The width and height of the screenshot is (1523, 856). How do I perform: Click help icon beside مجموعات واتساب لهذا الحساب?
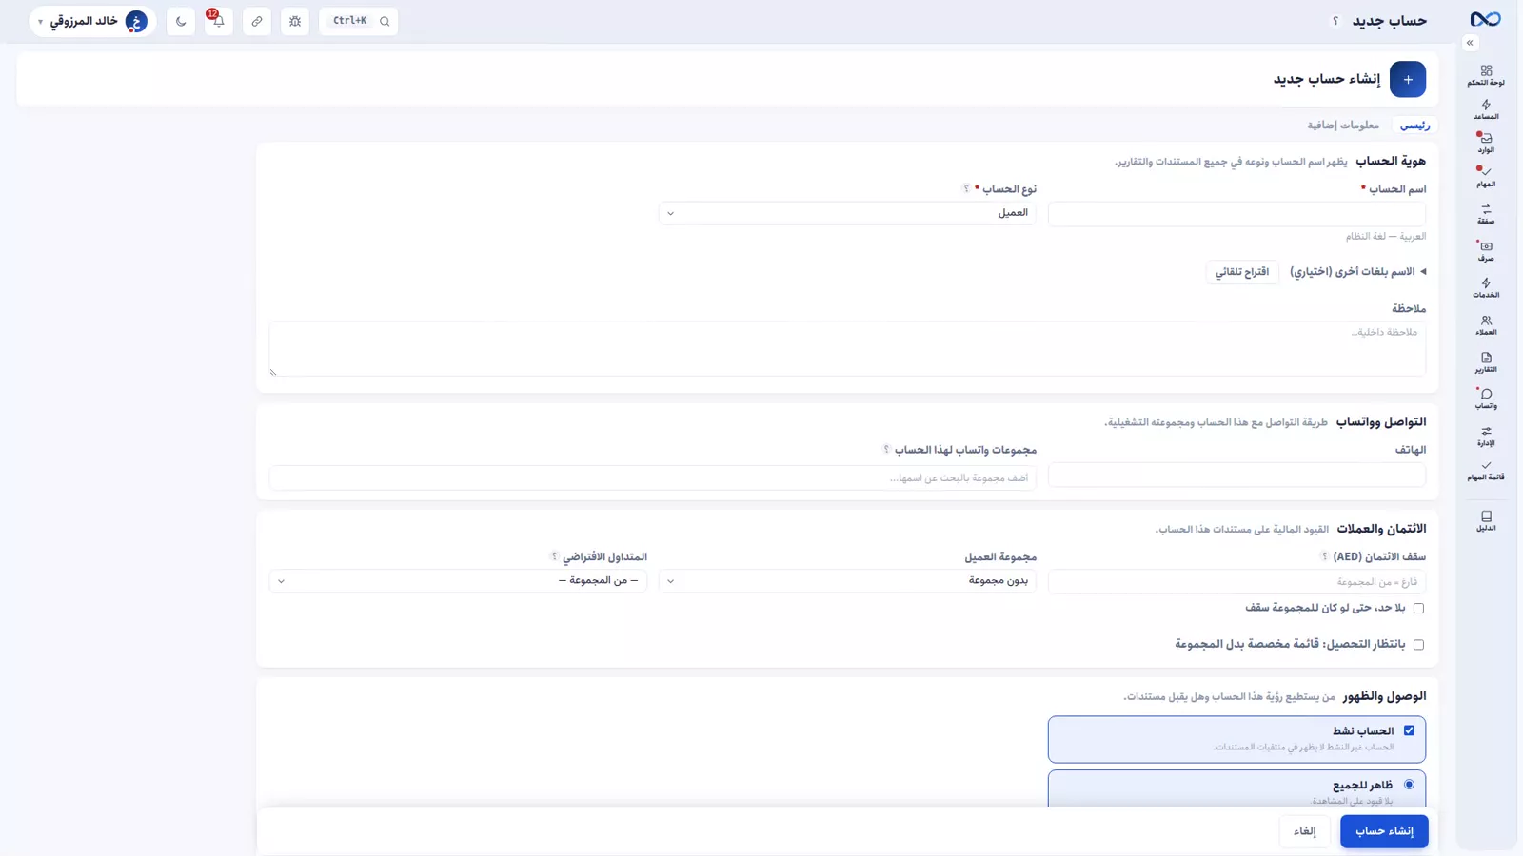pyautogui.click(x=886, y=450)
